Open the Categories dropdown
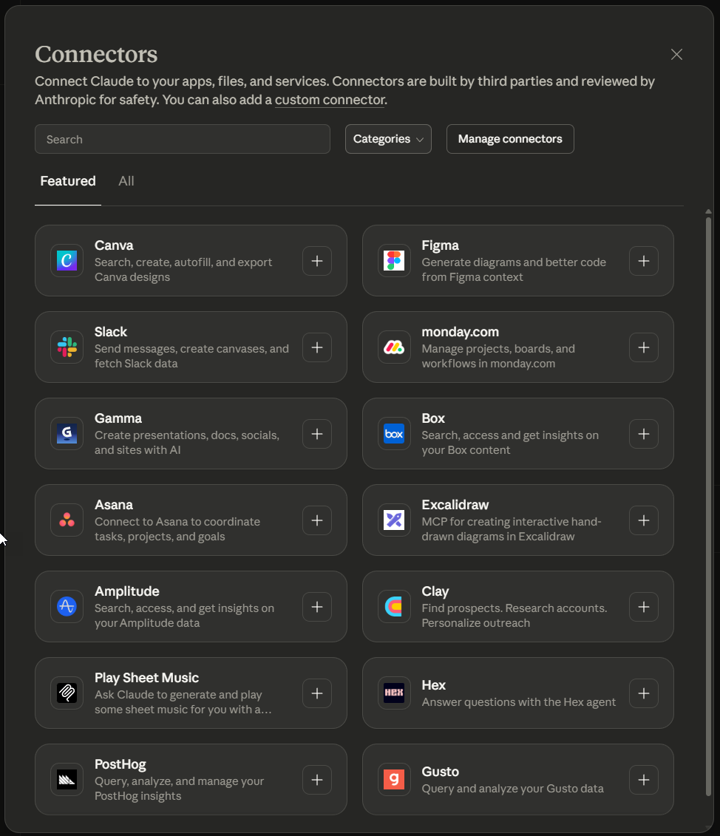This screenshot has width=720, height=836. pos(388,139)
